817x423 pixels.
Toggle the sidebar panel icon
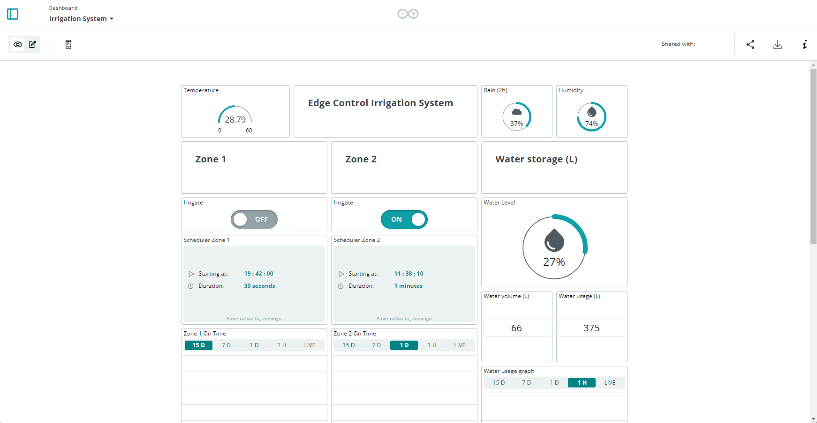coord(13,14)
